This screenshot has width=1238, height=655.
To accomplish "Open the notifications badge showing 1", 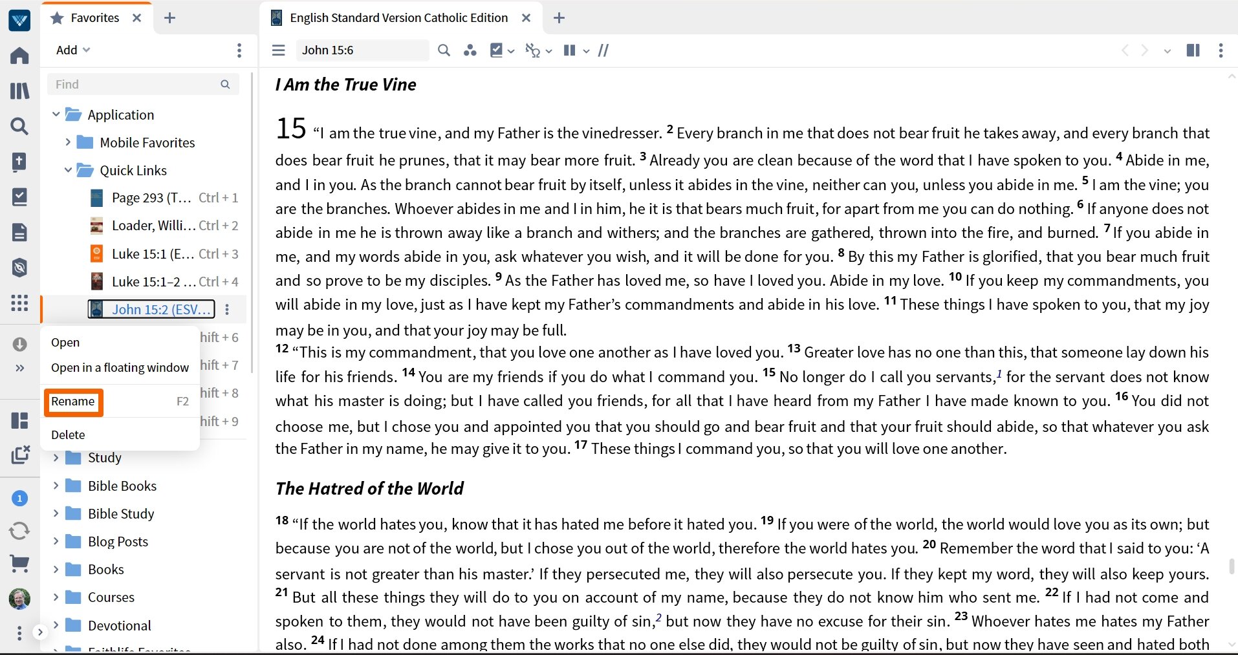I will point(19,498).
